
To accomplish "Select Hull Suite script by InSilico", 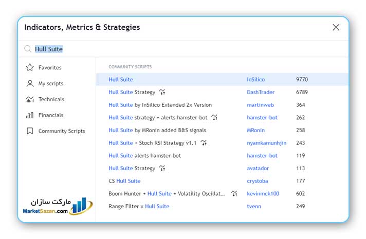I will 121,80.
